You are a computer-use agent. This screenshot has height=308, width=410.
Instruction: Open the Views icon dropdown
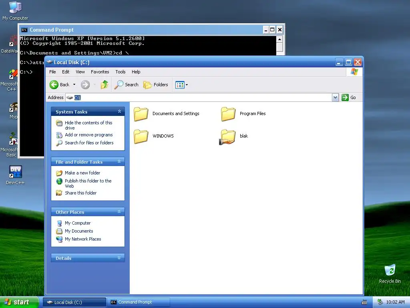(x=182, y=85)
